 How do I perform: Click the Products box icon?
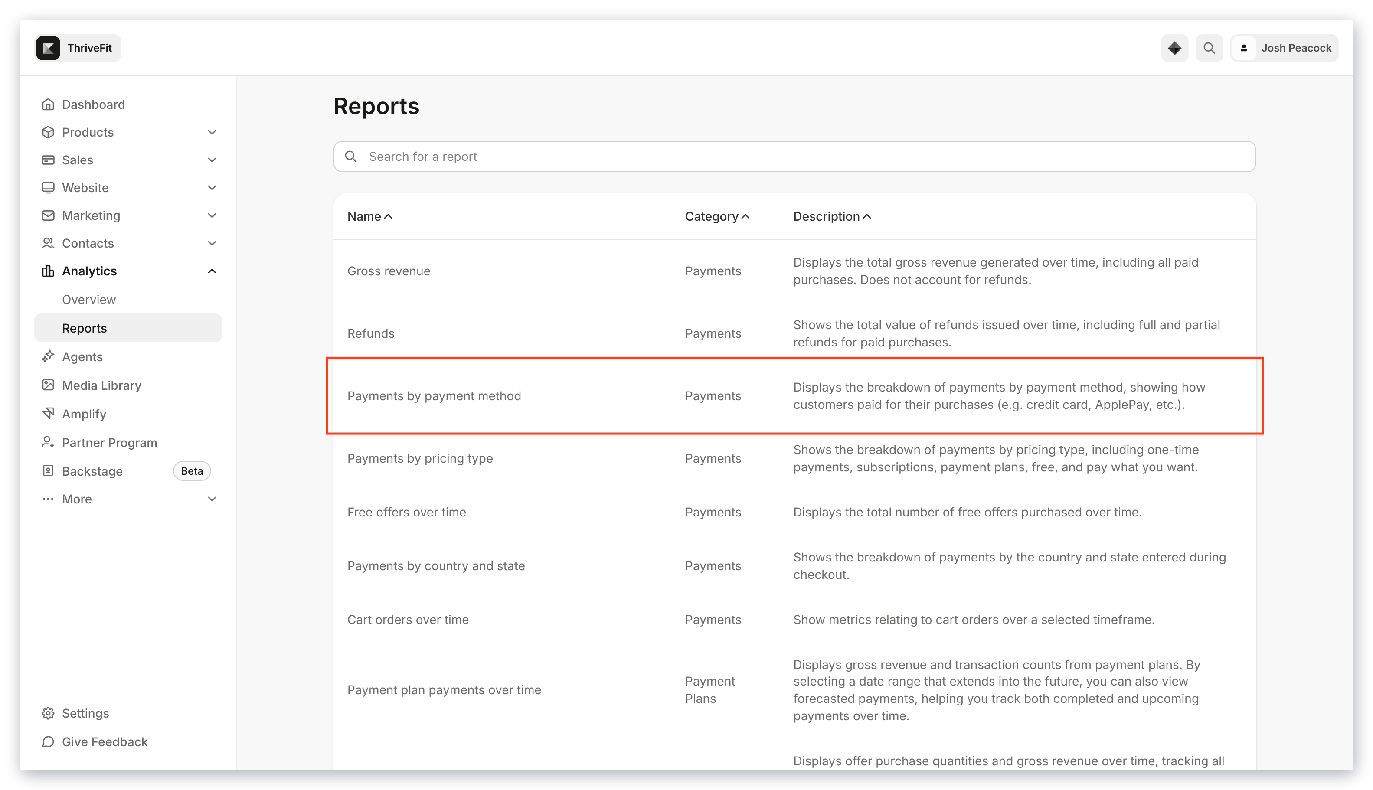[48, 132]
